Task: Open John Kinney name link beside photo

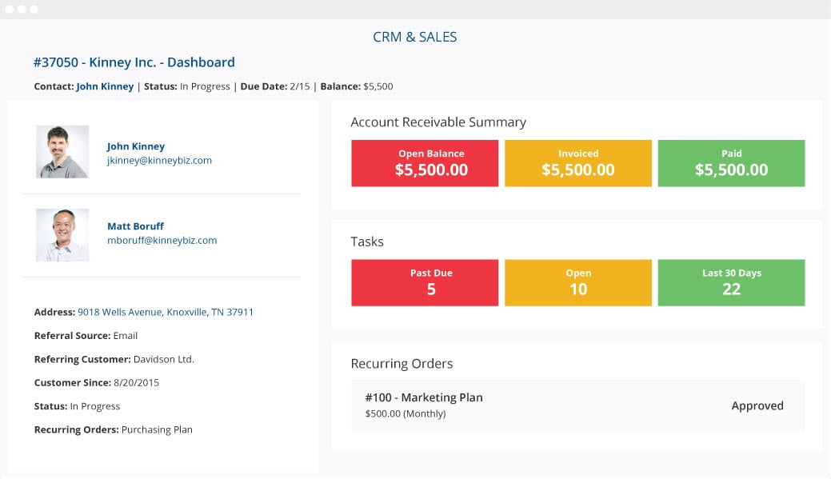Action: click(136, 146)
